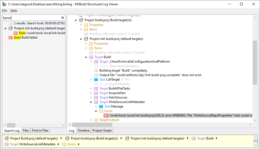This screenshot has width=260, height=150.
Task: Expand Items under Project init-build.proj
Action: (86, 48)
